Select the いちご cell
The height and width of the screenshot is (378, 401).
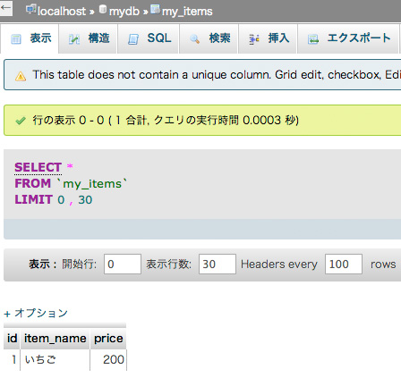(55, 360)
